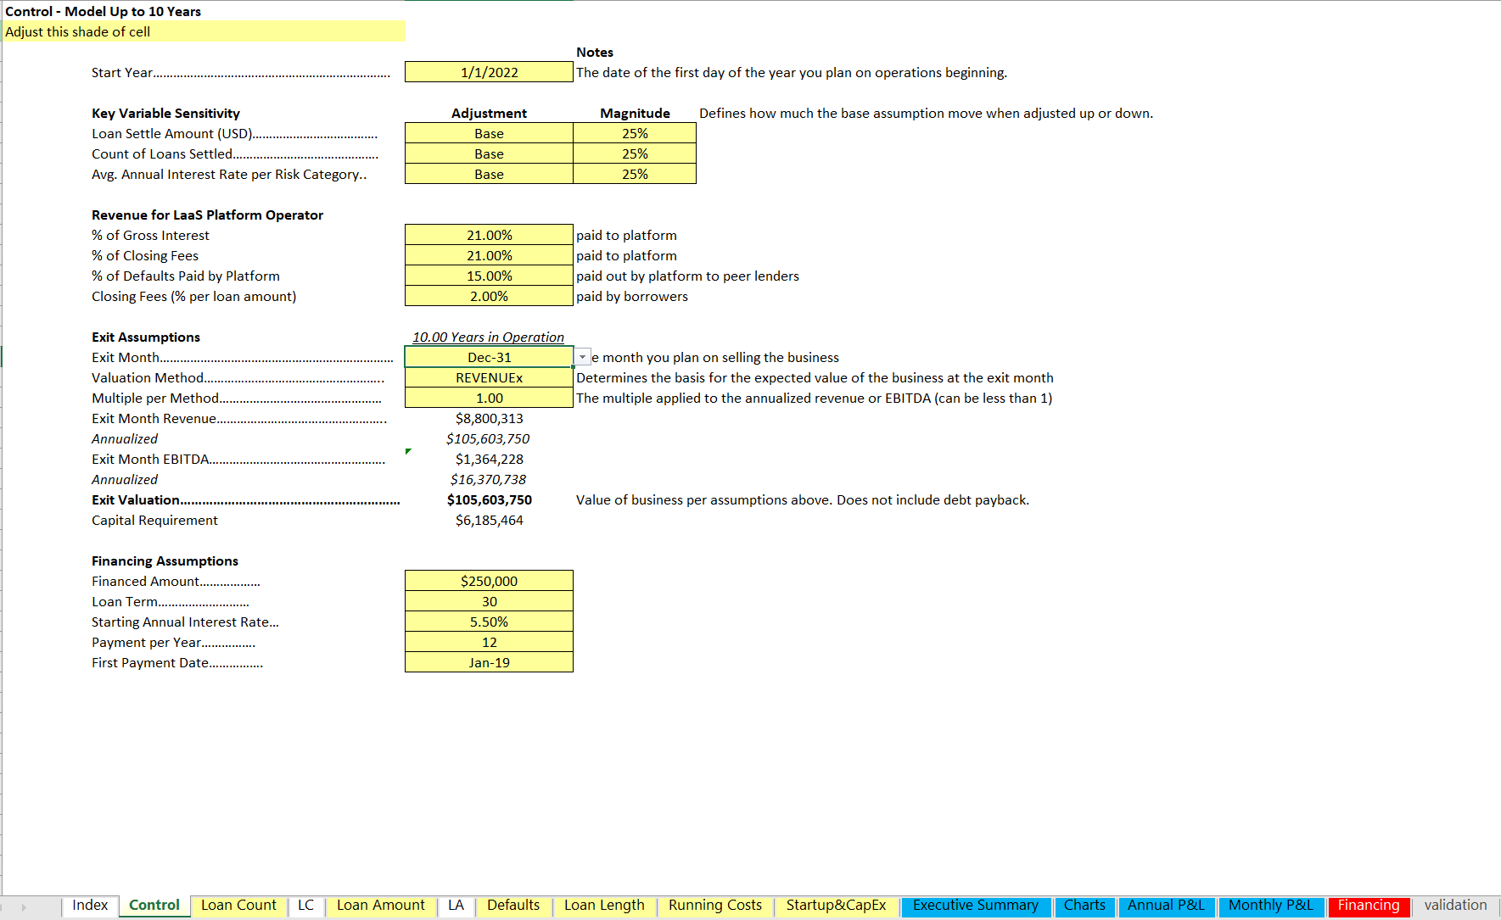Select Closing Fees 2.00% cell
The height and width of the screenshot is (920, 1501).
[x=489, y=296]
